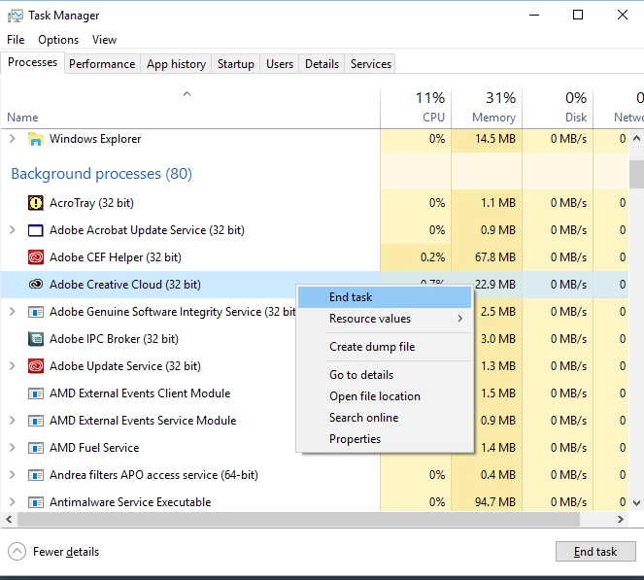This screenshot has height=580, width=644.
Task: Open Resource values submenu arrow
Action: coord(460,319)
